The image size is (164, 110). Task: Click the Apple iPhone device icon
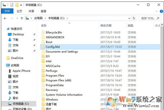pos(10,71)
